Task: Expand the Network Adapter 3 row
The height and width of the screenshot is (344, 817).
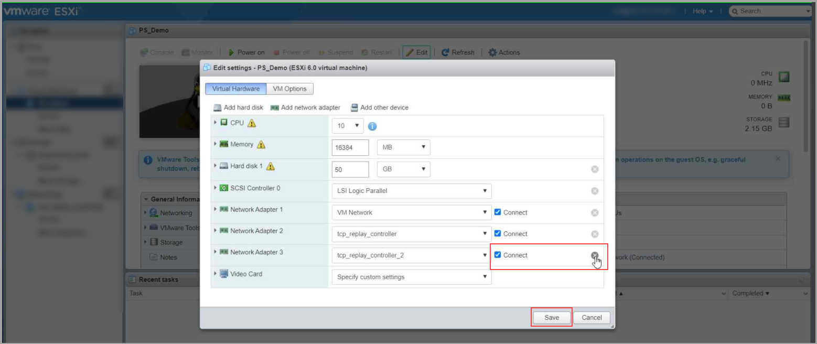Action: pos(216,252)
